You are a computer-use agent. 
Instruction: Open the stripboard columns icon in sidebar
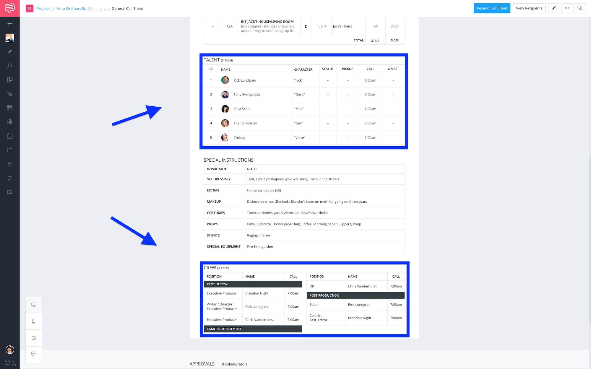10,80
